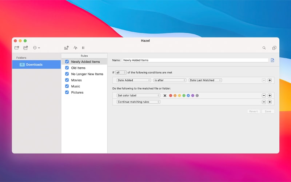291x182 pixels.
Task: Uncheck the Movies rule
Action: tap(67, 80)
